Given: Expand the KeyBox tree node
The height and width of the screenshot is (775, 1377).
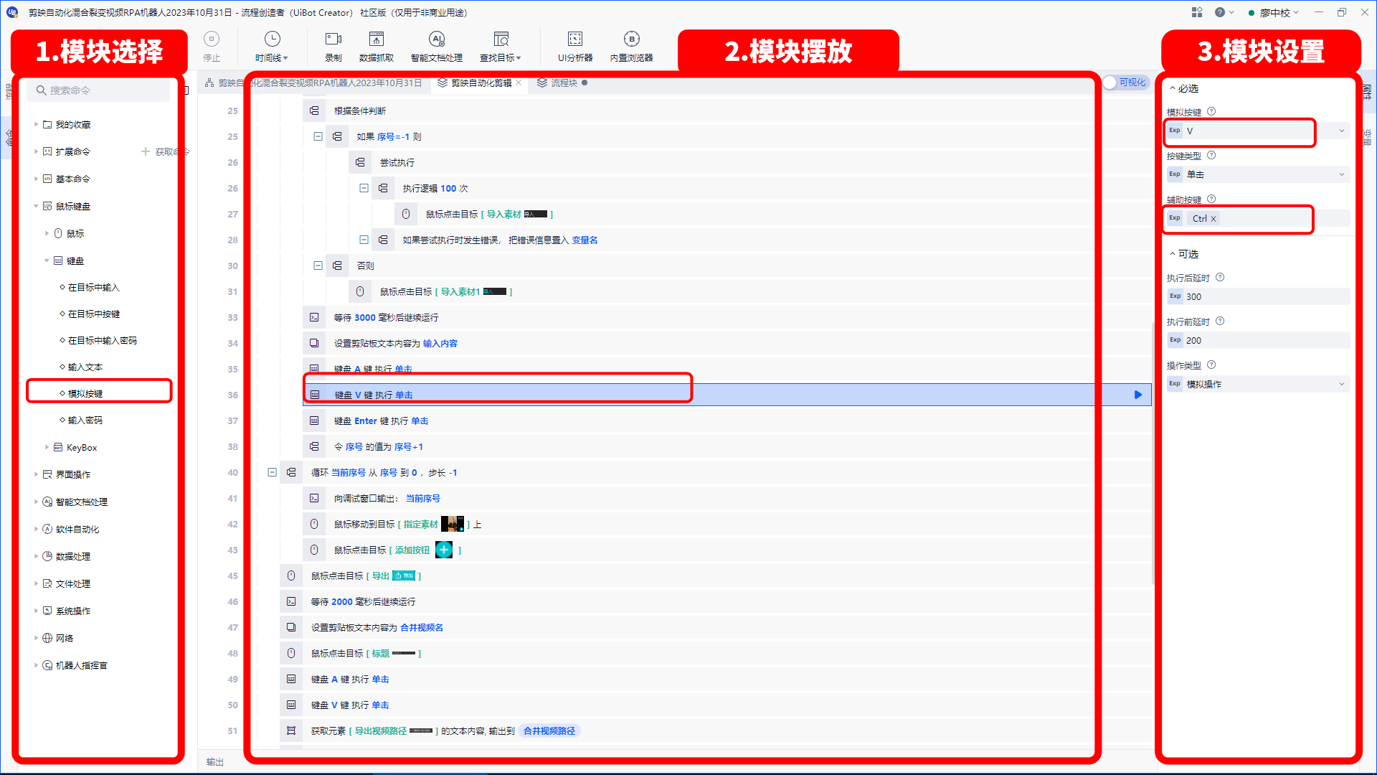Looking at the screenshot, I should [x=47, y=447].
